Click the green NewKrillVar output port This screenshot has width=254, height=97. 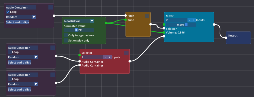point(106,23)
